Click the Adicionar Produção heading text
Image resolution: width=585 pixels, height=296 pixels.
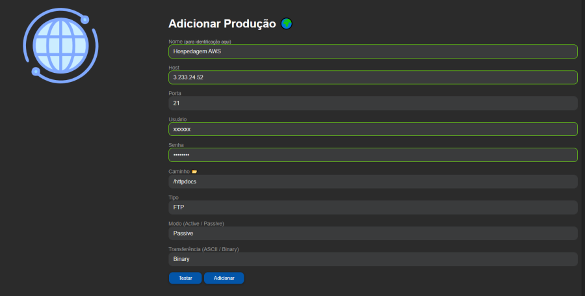click(x=222, y=24)
